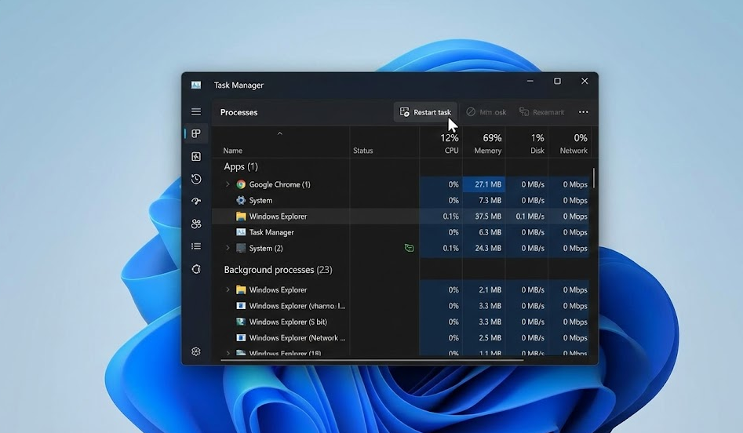The width and height of the screenshot is (743, 433).
Task: Sort processes by Network column
Action: (x=569, y=144)
